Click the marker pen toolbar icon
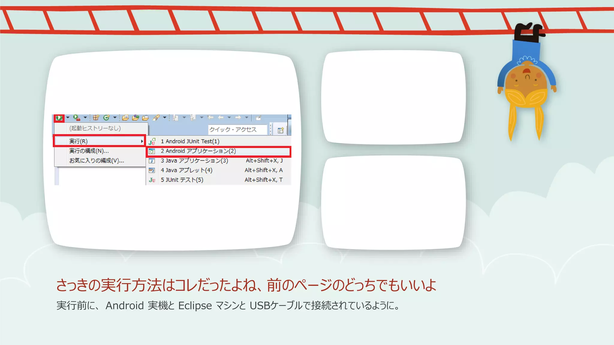 tap(156, 118)
